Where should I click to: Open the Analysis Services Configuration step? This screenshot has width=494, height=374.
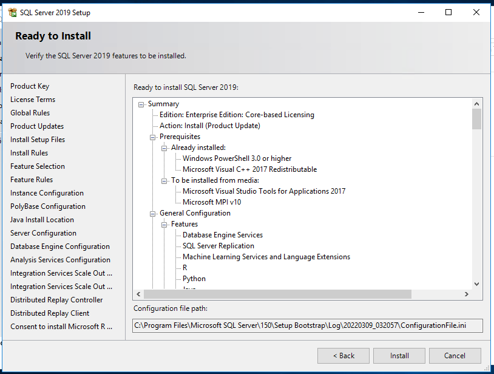60,260
